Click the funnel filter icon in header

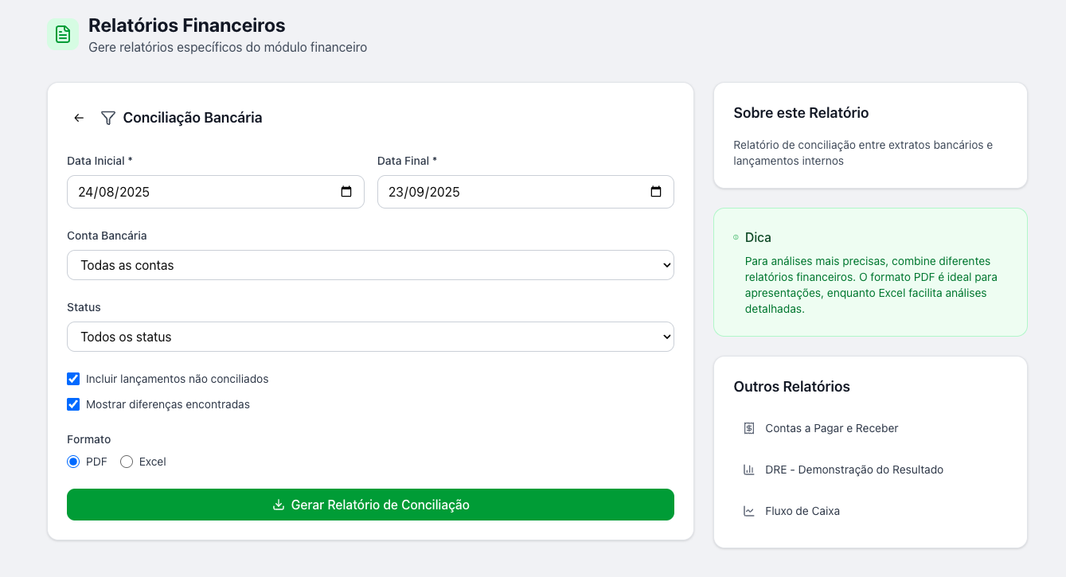[108, 118]
